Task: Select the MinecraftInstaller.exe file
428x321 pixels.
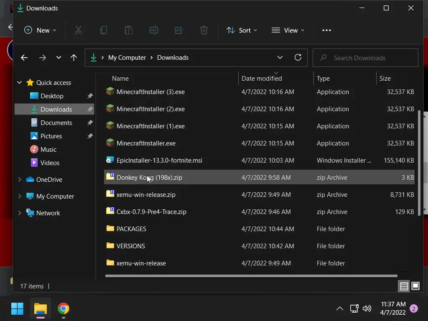Action: [259, 143]
